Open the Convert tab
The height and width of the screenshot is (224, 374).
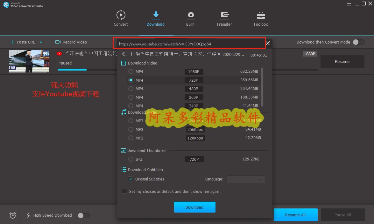[121, 18]
